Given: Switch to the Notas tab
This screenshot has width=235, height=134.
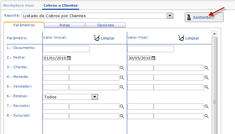Looking at the screenshot, I should coord(65,25).
